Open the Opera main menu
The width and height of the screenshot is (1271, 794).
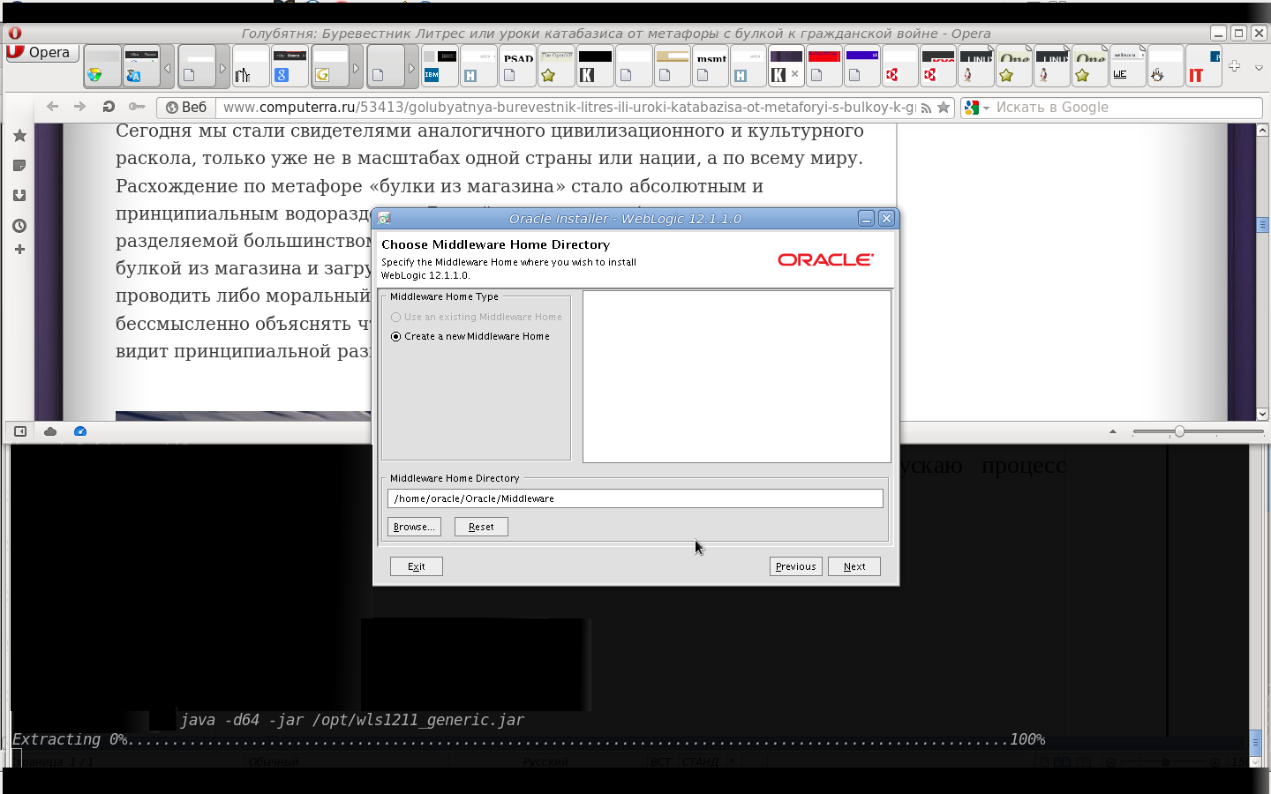tap(41, 52)
